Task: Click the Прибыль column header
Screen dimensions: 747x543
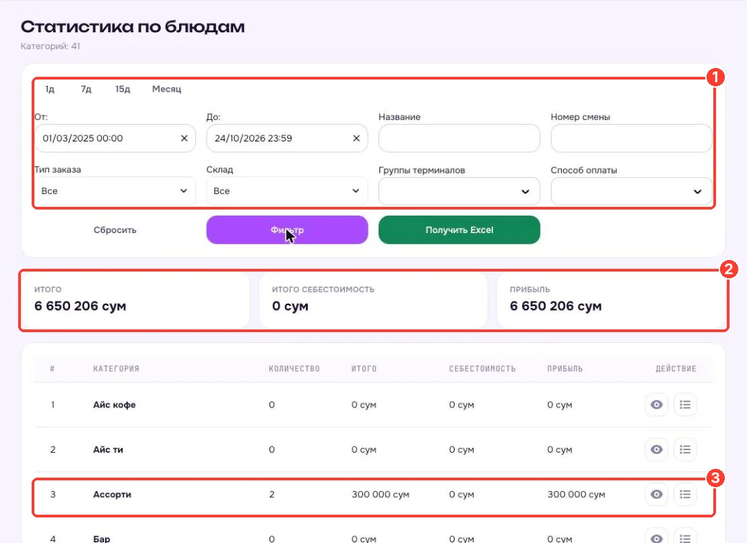Action: [x=565, y=369]
